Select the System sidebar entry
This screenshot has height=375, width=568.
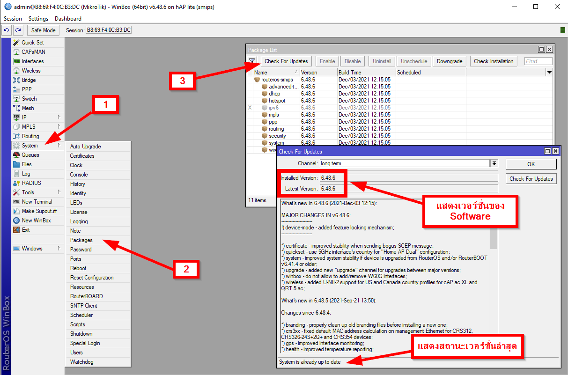tap(37, 146)
